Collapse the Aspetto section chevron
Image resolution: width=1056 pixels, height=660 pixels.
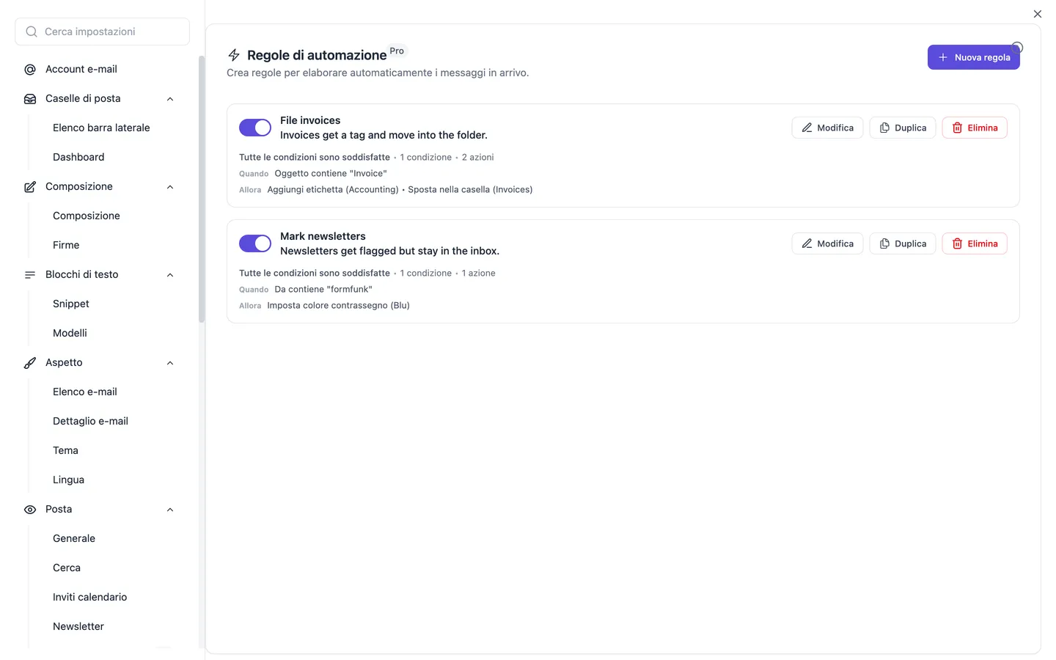(x=170, y=363)
